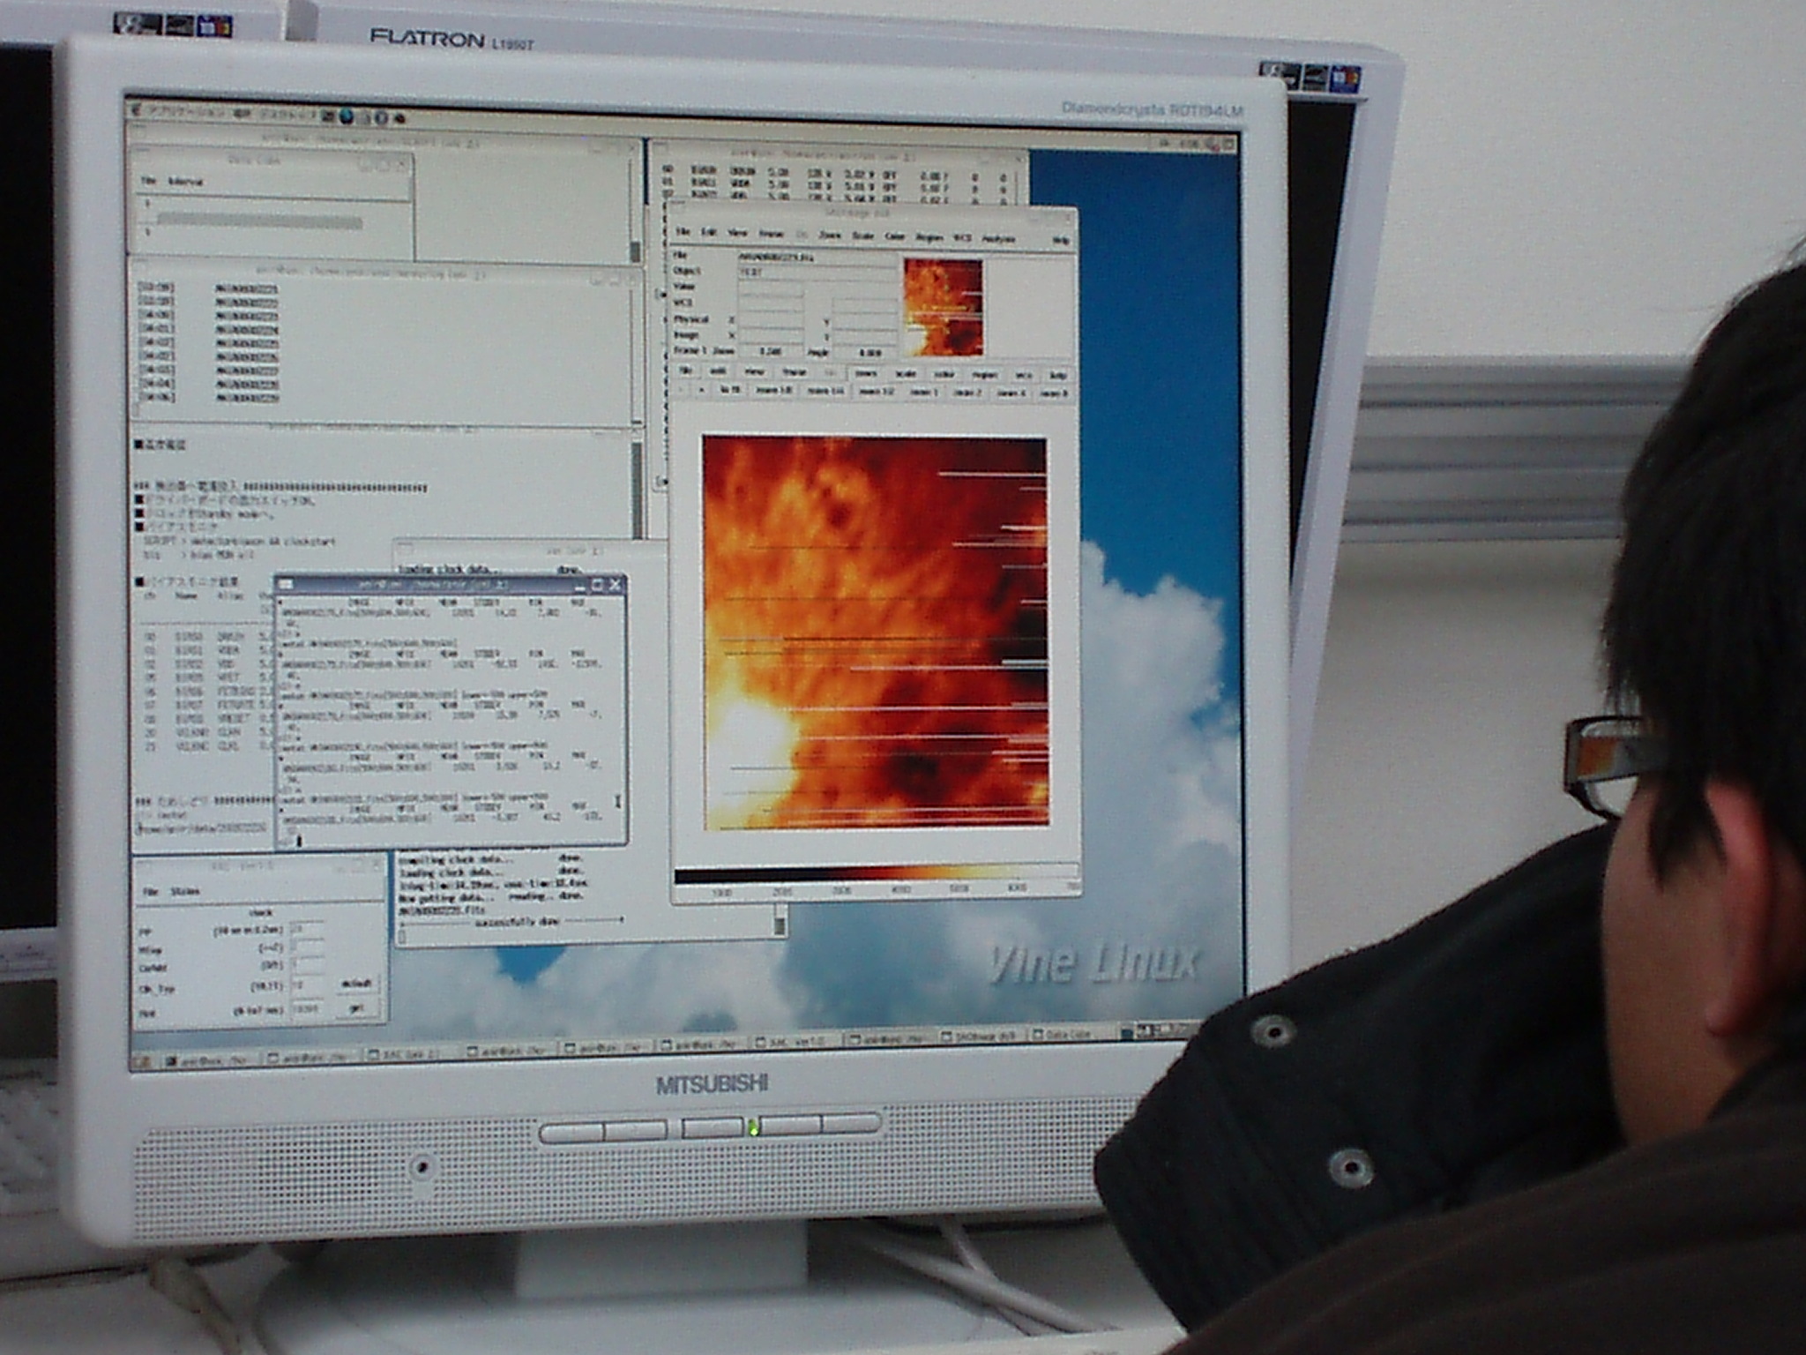Select the scale tab in ds9 buttonbar
Screen dimensions: 1806x1355
point(905,374)
